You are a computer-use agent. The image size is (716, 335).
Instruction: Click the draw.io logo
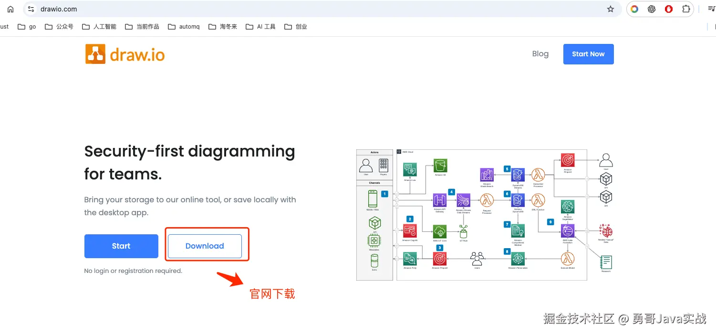point(125,54)
